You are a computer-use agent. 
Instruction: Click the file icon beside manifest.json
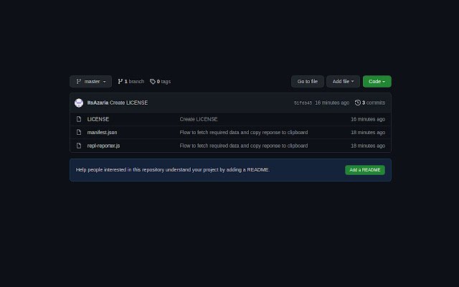pos(79,132)
